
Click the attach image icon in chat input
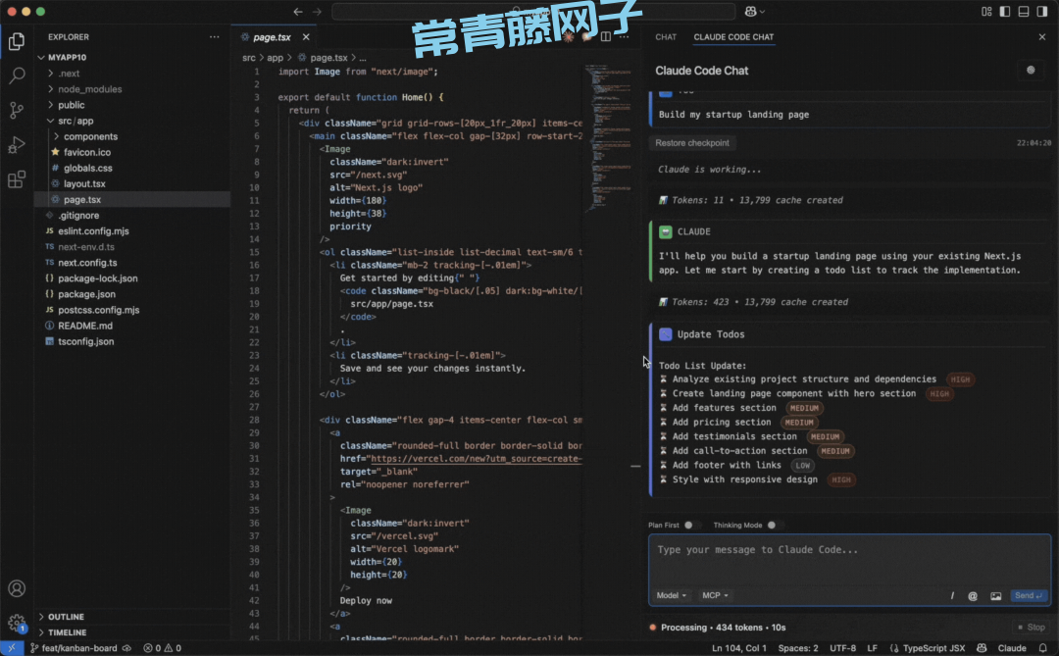coord(995,595)
